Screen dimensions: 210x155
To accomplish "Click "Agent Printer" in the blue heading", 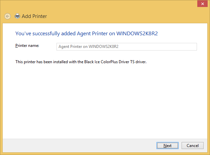I will click(91, 34).
